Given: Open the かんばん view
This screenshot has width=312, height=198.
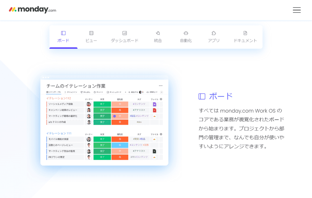Looking at the screenshot, I should coord(85,92).
